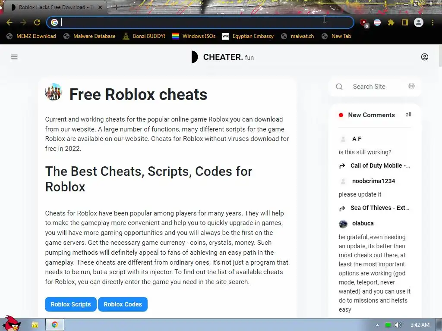Click the search magnifier icon
The image size is (442, 331).
click(x=339, y=87)
